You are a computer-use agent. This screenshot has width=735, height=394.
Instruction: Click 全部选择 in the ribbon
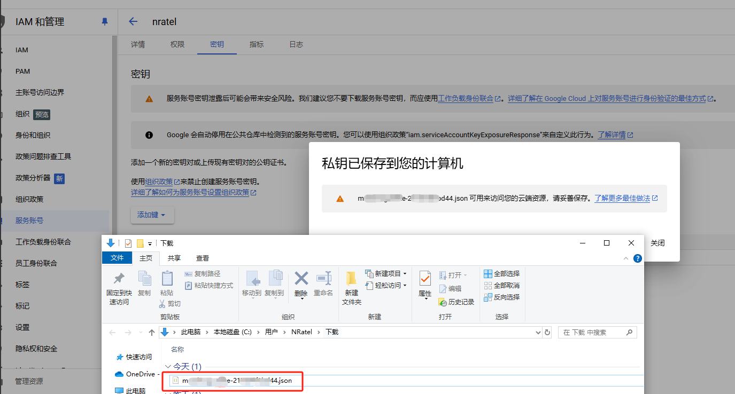coord(501,274)
